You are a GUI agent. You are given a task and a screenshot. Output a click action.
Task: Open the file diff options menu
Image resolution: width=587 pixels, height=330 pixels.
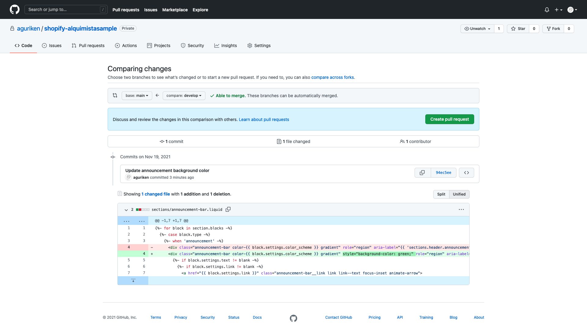461,210
